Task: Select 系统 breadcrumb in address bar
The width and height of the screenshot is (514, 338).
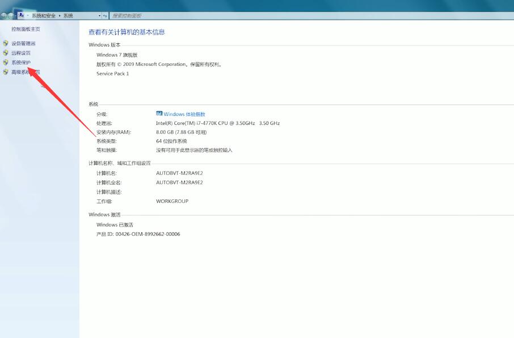Action: 68,16
